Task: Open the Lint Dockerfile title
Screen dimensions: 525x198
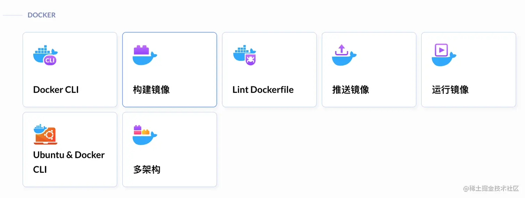Action: [x=263, y=90]
